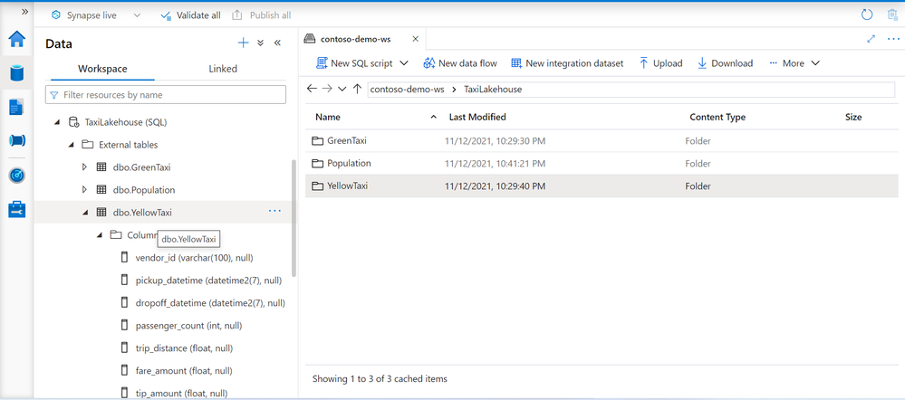Sort by Content Type column header

coord(717,117)
